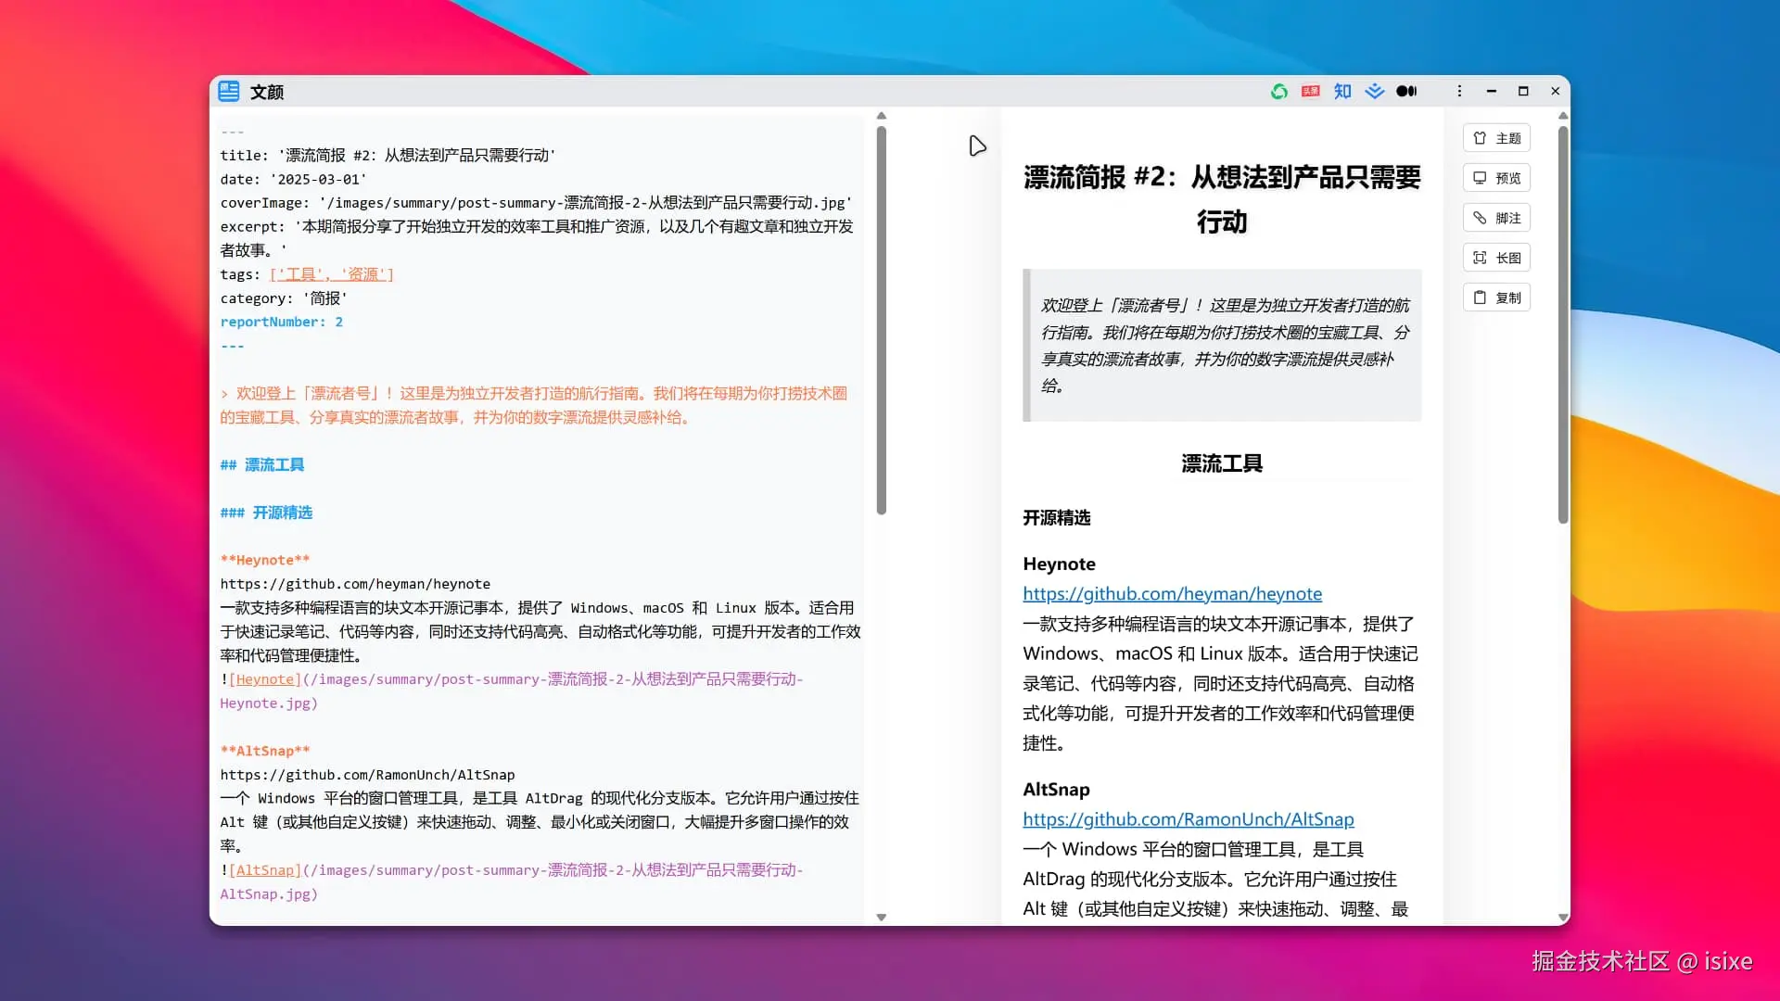1780x1001 pixels.
Task: Click the red Toutiao platform icon
Action: pyautogui.click(x=1310, y=91)
